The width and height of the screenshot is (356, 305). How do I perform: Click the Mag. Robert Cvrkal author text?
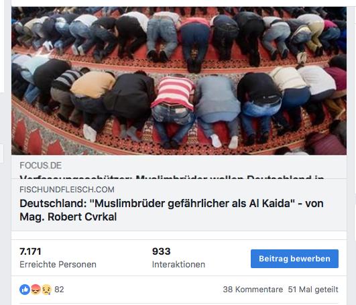point(68,217)
